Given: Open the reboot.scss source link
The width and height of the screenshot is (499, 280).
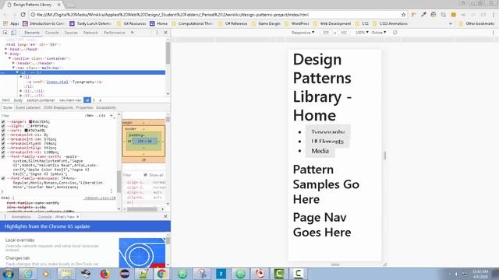Looking at the screenshot, I should (100, 198).
